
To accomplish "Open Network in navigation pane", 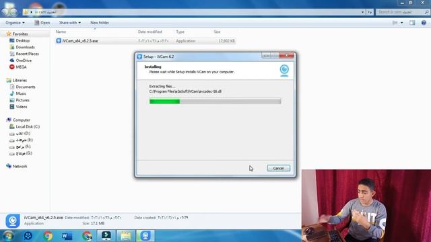I will tap(20, 166).
